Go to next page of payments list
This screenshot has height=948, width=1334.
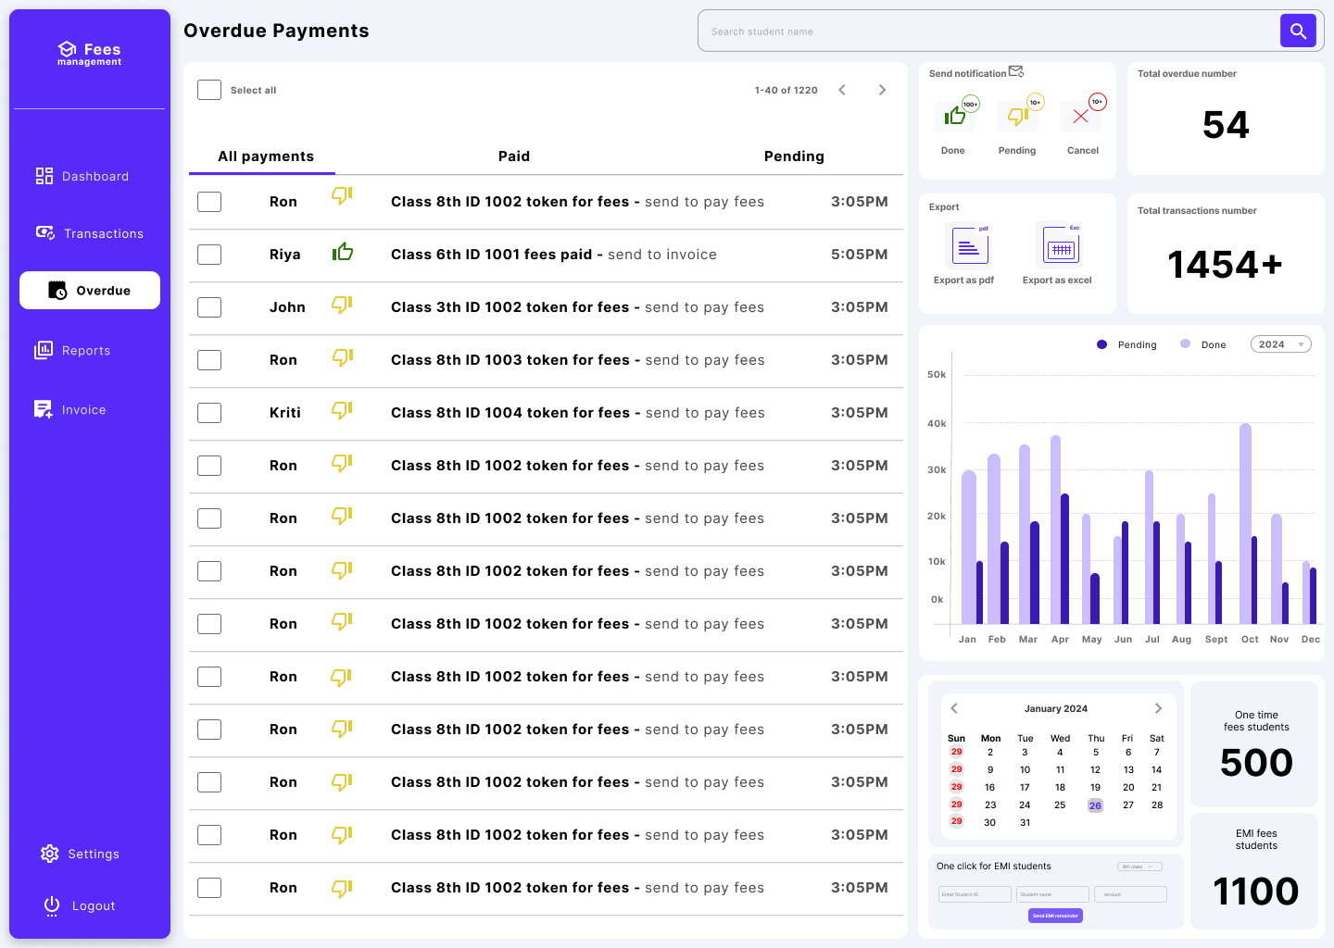882,90
